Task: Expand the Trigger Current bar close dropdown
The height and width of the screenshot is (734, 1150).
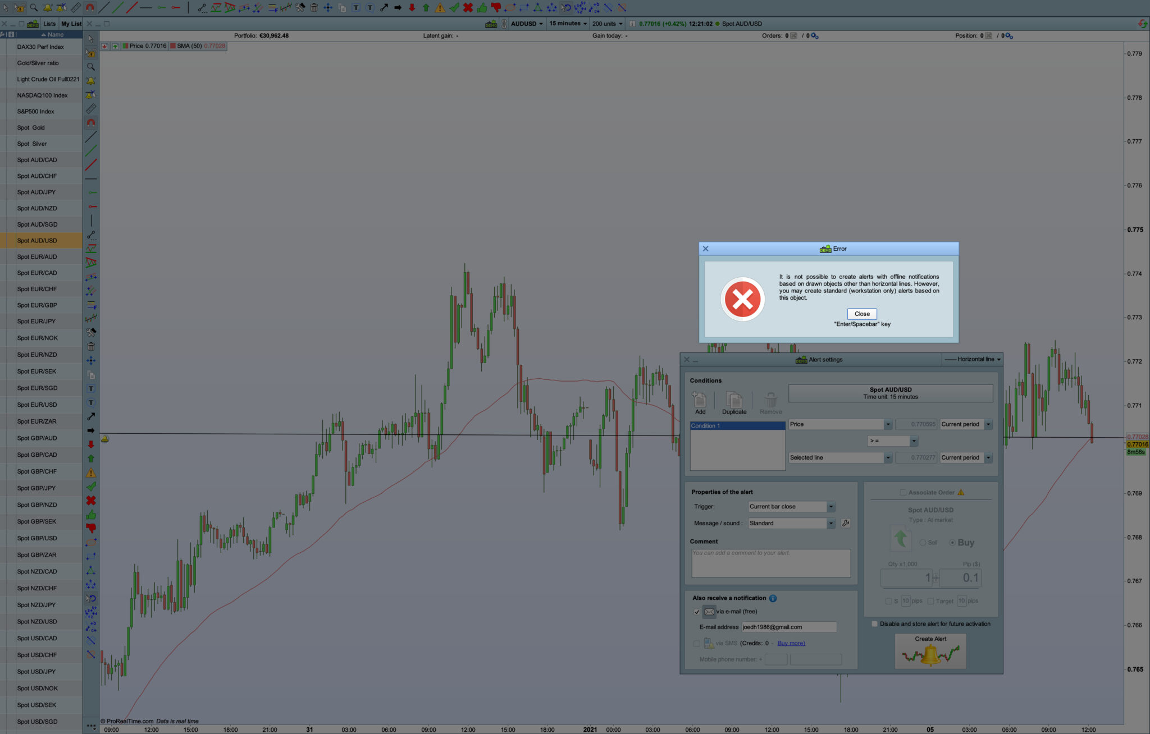Action: (x=830, y=507)
